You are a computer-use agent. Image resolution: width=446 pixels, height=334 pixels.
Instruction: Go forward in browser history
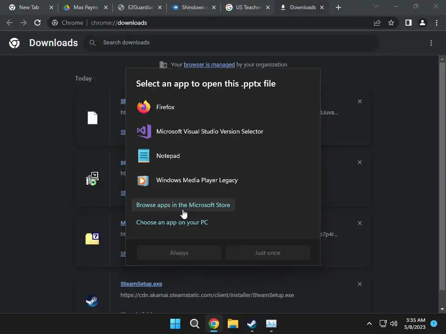(24, 23)
